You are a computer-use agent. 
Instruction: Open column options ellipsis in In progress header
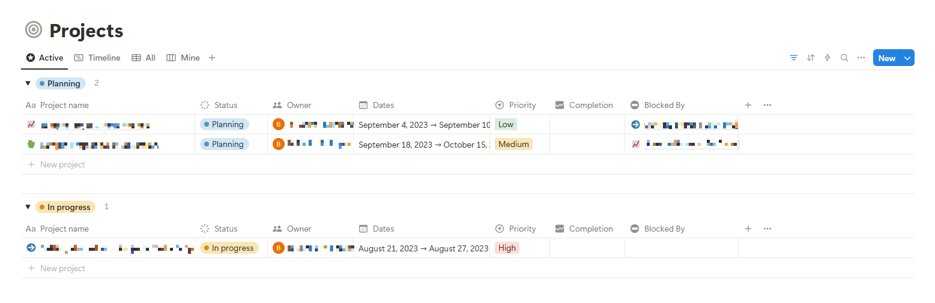coord(767,229)
